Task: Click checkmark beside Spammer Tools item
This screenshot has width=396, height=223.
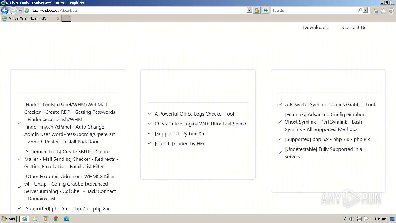Action: (19, 159)
